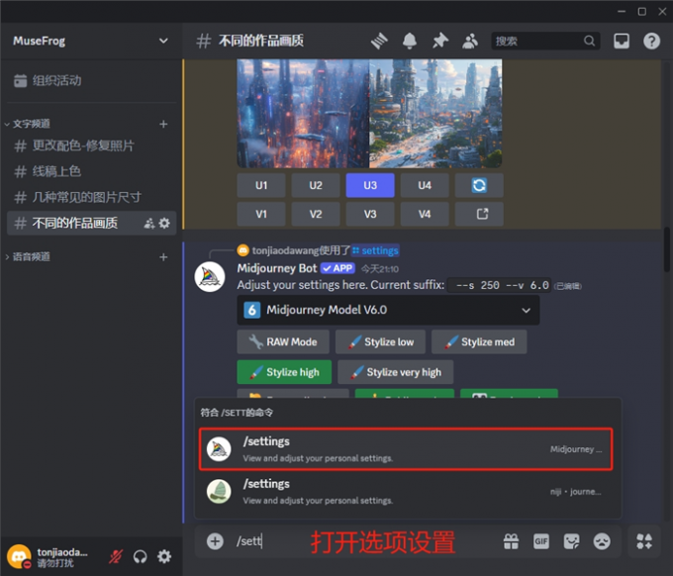This screenshot has width=673, height=576.
Task: Choose /settings command from niji journey
Action: [x=406, y=492]
